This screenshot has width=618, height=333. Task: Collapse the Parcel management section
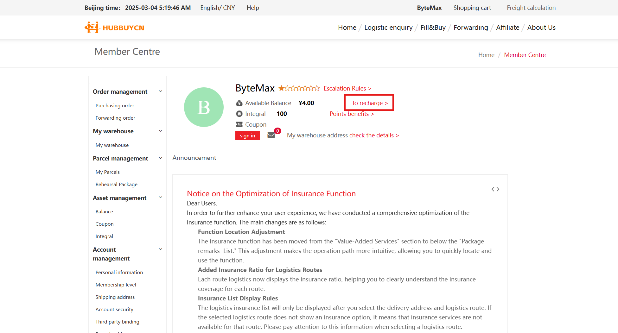click(x=160, y=158)
